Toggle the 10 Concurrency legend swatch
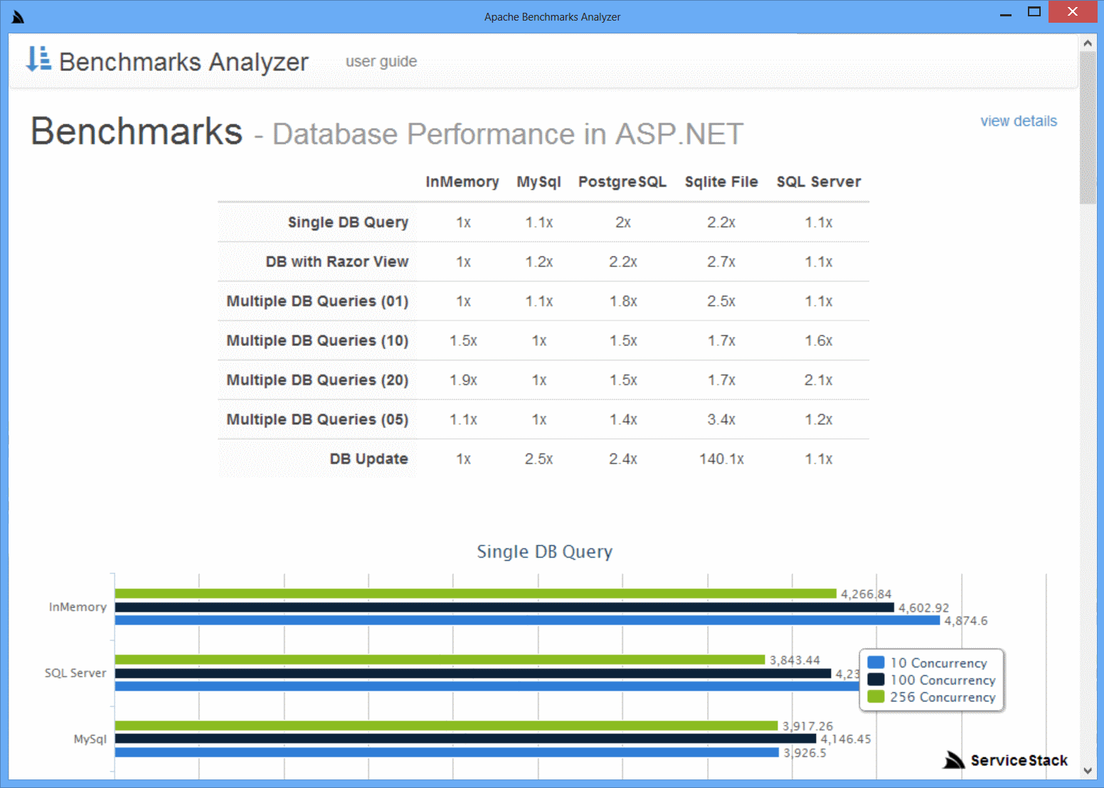Image resolution: width=1104 pixels, height=788 pixels. 876,662
